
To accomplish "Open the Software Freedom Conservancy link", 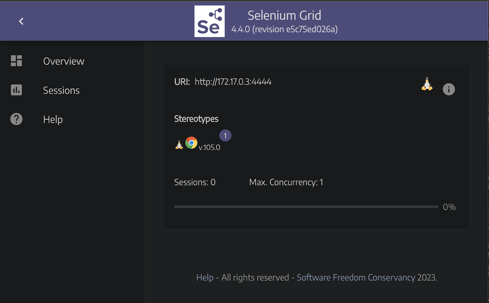I will (x=356, y=277).
